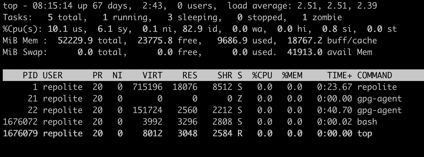Click the COMMAND column header

click(375, 75)
